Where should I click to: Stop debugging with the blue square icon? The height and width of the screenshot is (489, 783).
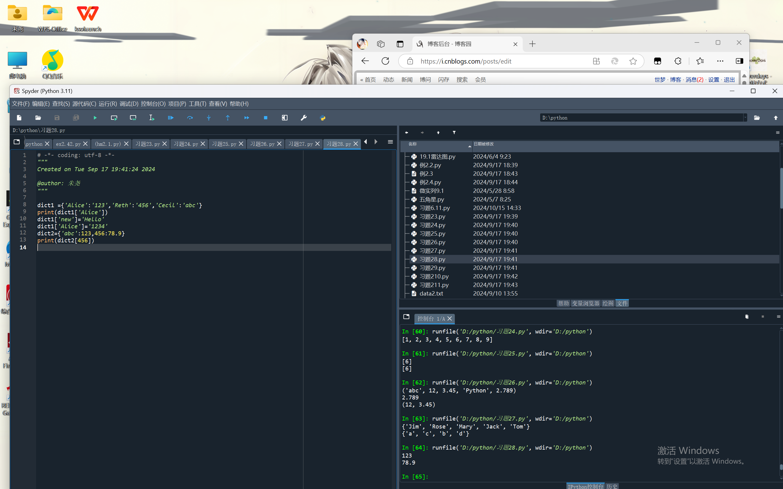265,118
